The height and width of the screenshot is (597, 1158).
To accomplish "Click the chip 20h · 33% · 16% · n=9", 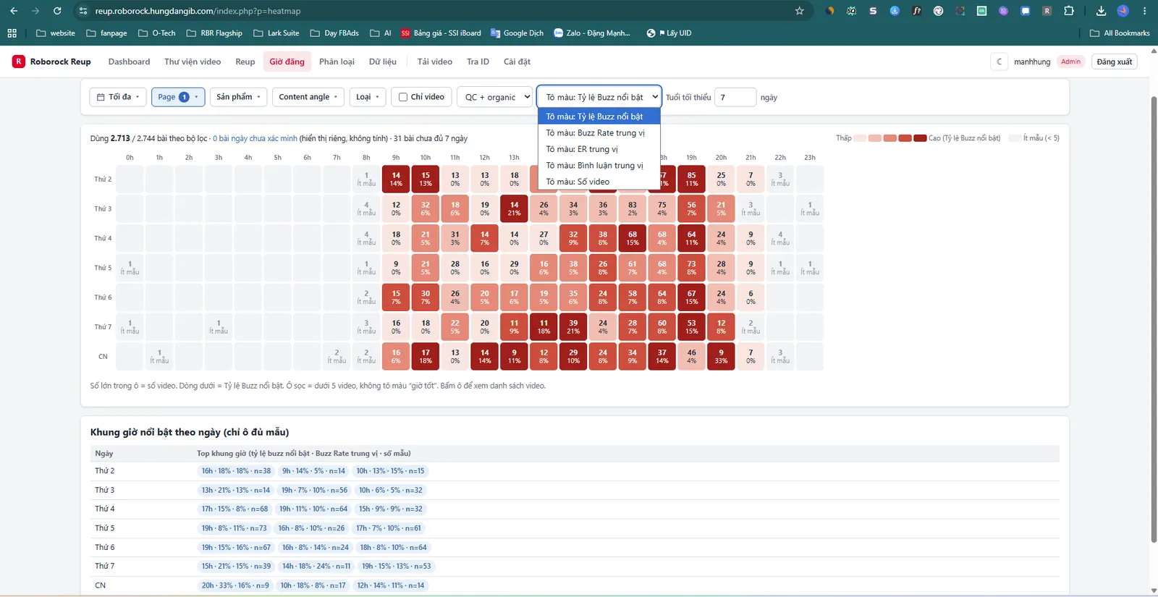I will [235, 585].
